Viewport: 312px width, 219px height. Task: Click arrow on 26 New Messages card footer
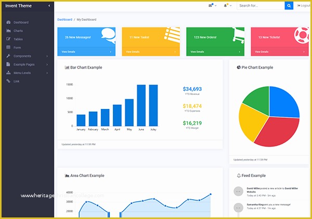coord(111,52)
